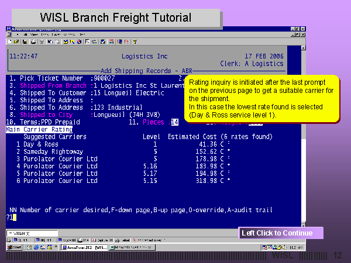
Task: Click the scrollbar down arrow
Action: [x=303, y=224]
